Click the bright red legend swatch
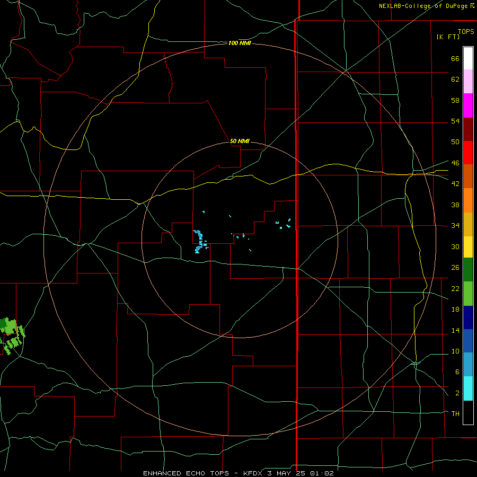477x477 pixels. [468, 153]
